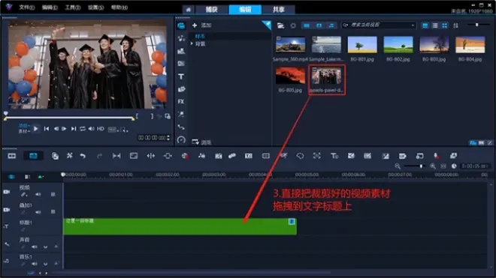Open the sound mixer icon in toolbar
The height and width of the screenshot is (278, 496).
tap(201, 156)
